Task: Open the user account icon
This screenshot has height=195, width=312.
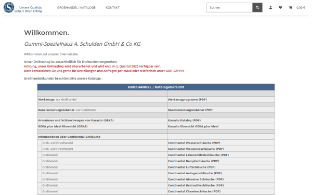Action: 270,8
